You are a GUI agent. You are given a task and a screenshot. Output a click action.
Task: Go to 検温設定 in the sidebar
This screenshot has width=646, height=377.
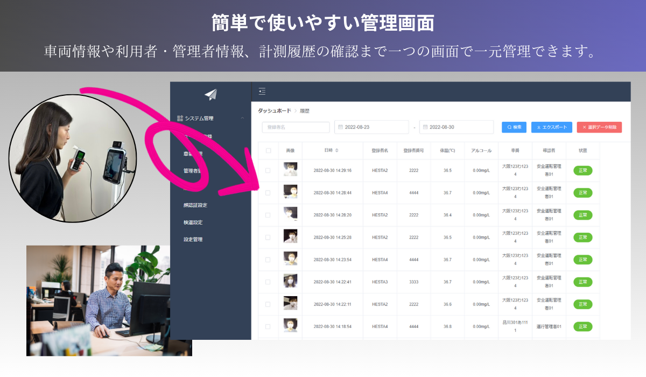pyautogui.click(x=193, y=222)
